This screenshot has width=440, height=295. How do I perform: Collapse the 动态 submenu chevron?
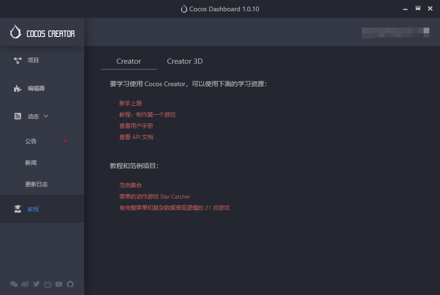click(46, 116)
